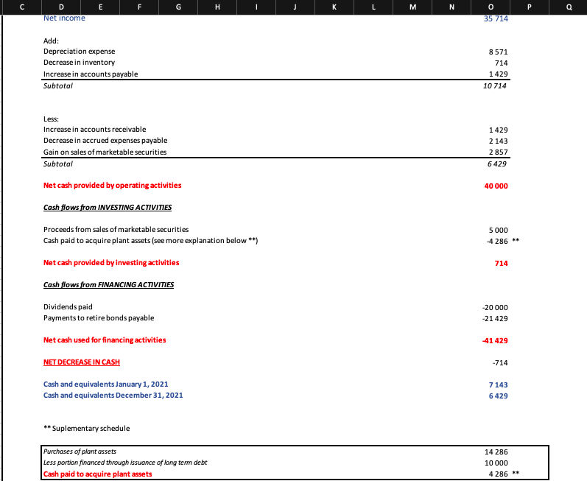Screen dimensions: 587x481
Task: Select 'Cash flows from INVESTING ACTIVITIES' heading
Action: (x=108, y=208)
